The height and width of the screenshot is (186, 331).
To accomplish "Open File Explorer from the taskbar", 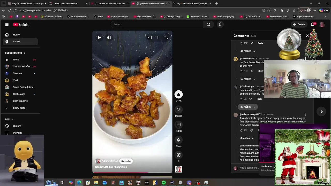I will click(96, 183).
